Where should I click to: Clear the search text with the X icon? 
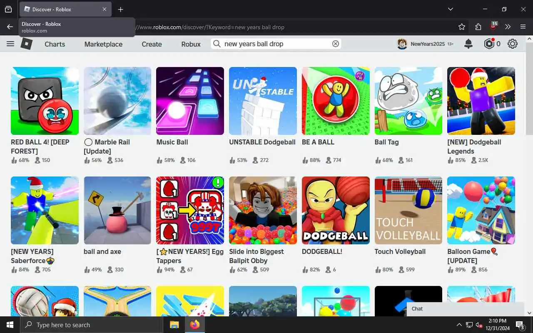[335, 44]
